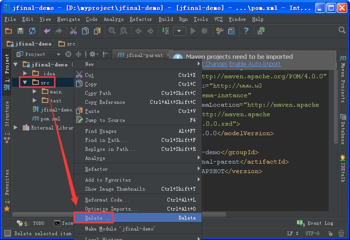Open Settings wrench icon

pos(219,31)
